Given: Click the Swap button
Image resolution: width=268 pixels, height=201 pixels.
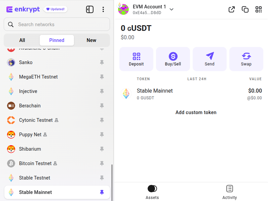Looking at the screenshot, I should [246, 59].
